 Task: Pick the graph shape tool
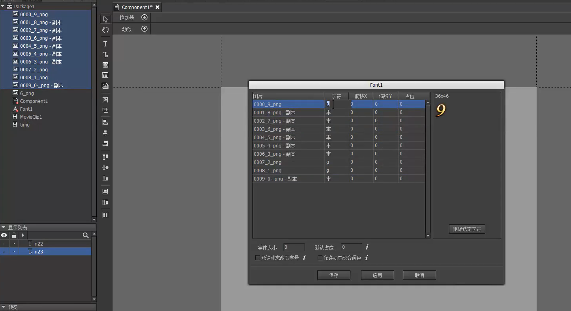[105, 65]
